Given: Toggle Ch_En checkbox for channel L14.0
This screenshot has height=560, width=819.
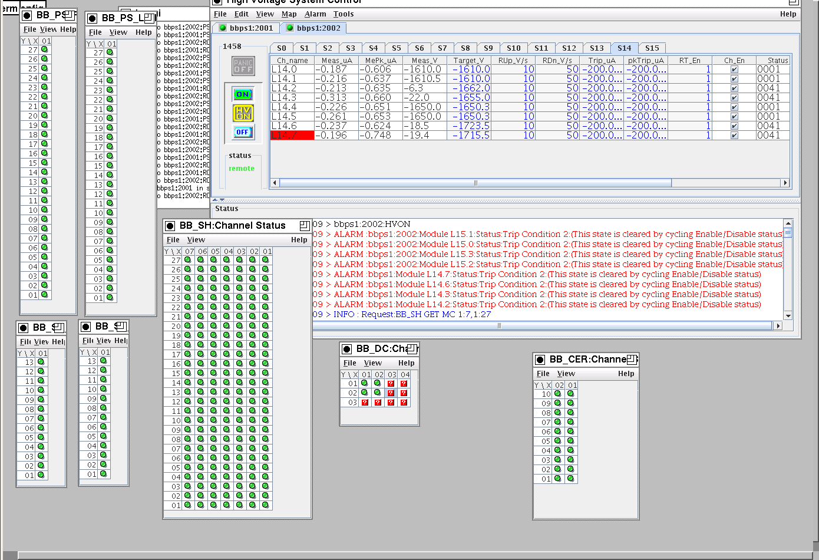Looking at the screenshot, I should coord(734,70).
